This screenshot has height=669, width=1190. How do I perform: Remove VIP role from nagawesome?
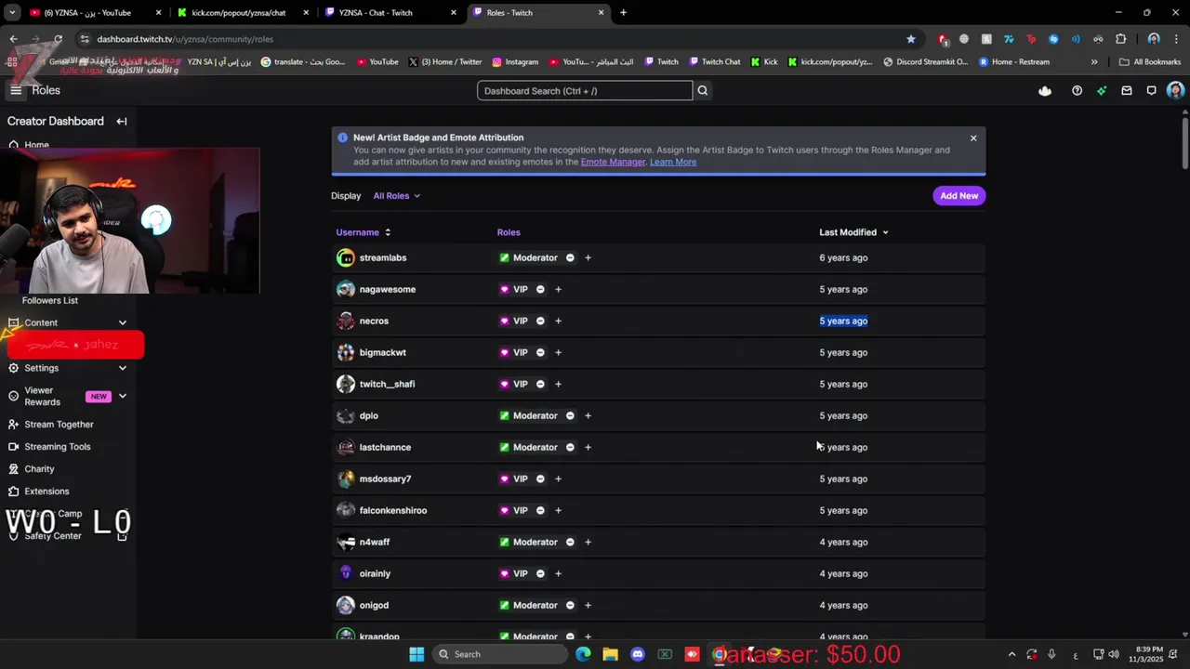click(x=540, y=289)
